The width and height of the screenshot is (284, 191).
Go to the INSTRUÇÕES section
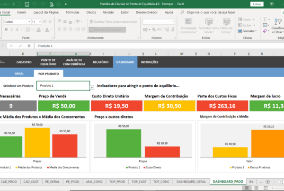tap(150, 62)
